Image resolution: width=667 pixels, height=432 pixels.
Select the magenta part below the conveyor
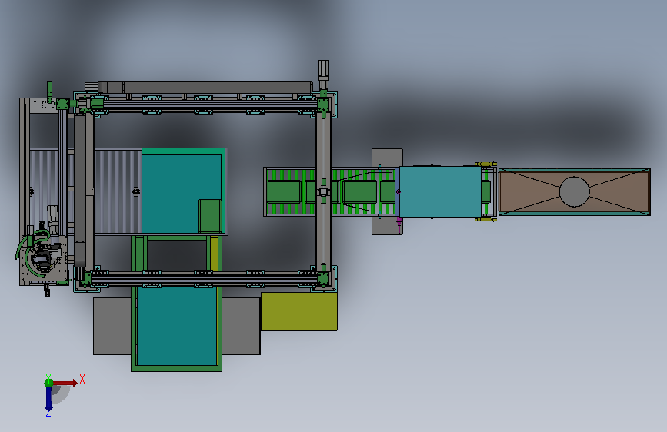[399, 224]
